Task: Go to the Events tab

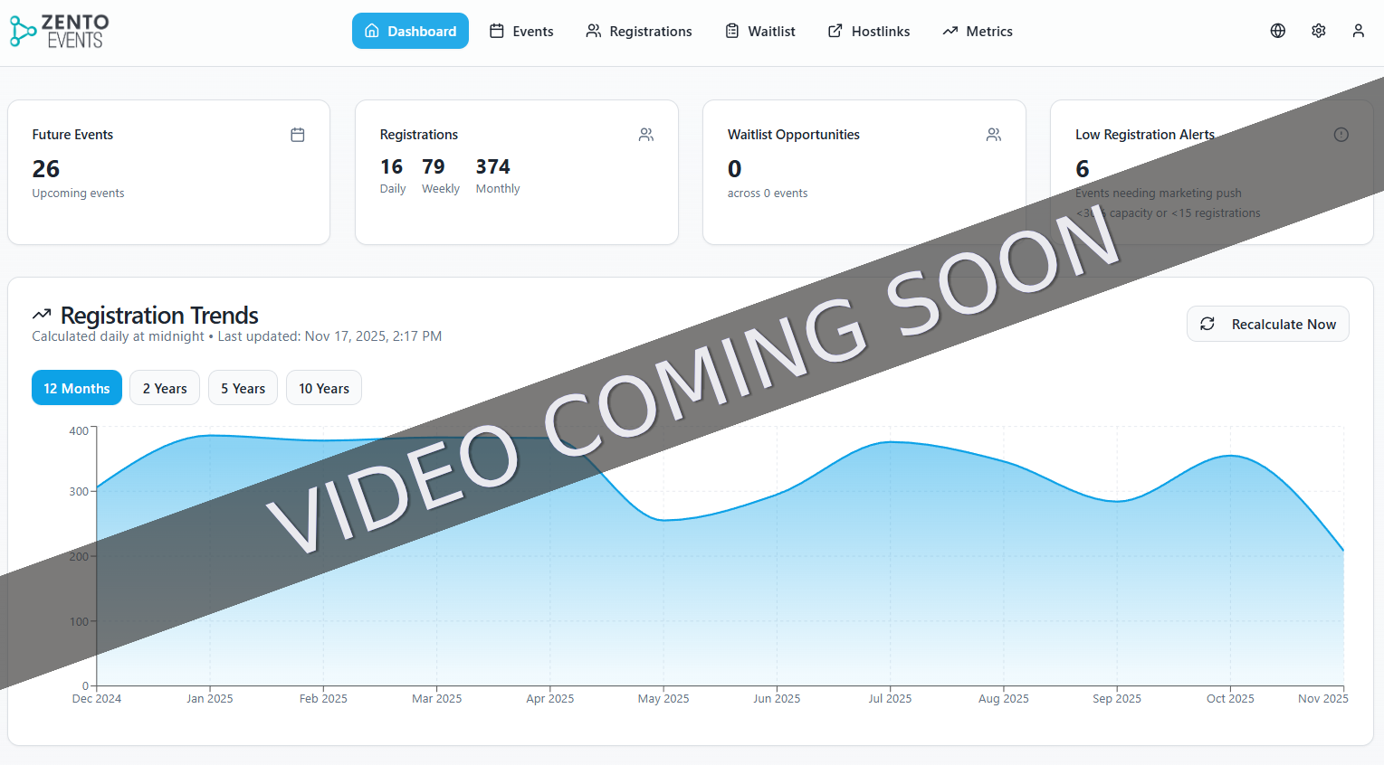Action: tap(521, 31)
